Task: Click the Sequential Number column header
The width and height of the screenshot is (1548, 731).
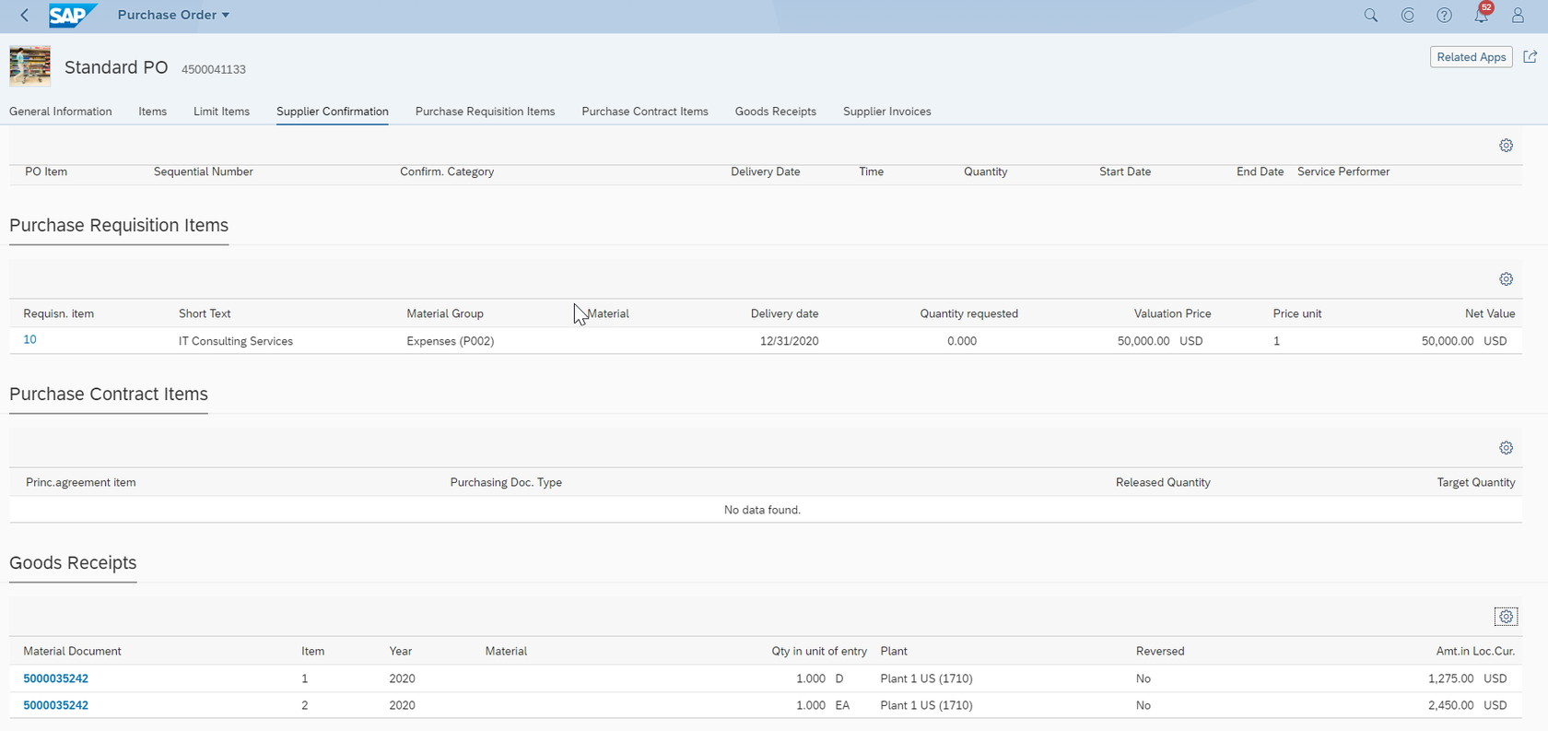Action: [x=204, y=171]
